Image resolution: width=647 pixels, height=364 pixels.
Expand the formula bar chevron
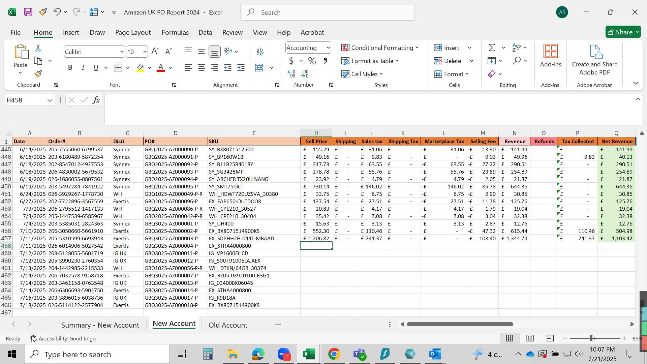point(638,99)
